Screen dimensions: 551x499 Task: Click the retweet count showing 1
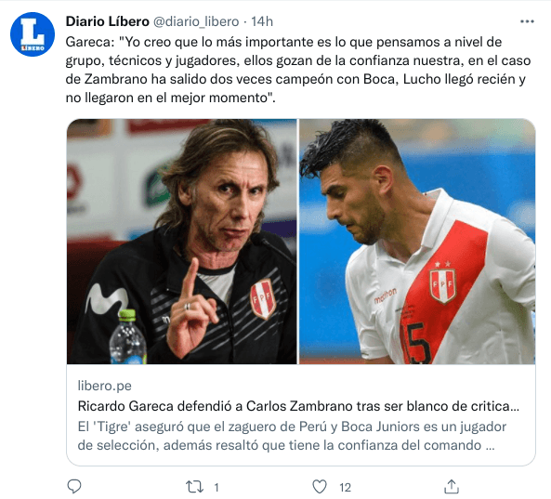tap(216, 488)
